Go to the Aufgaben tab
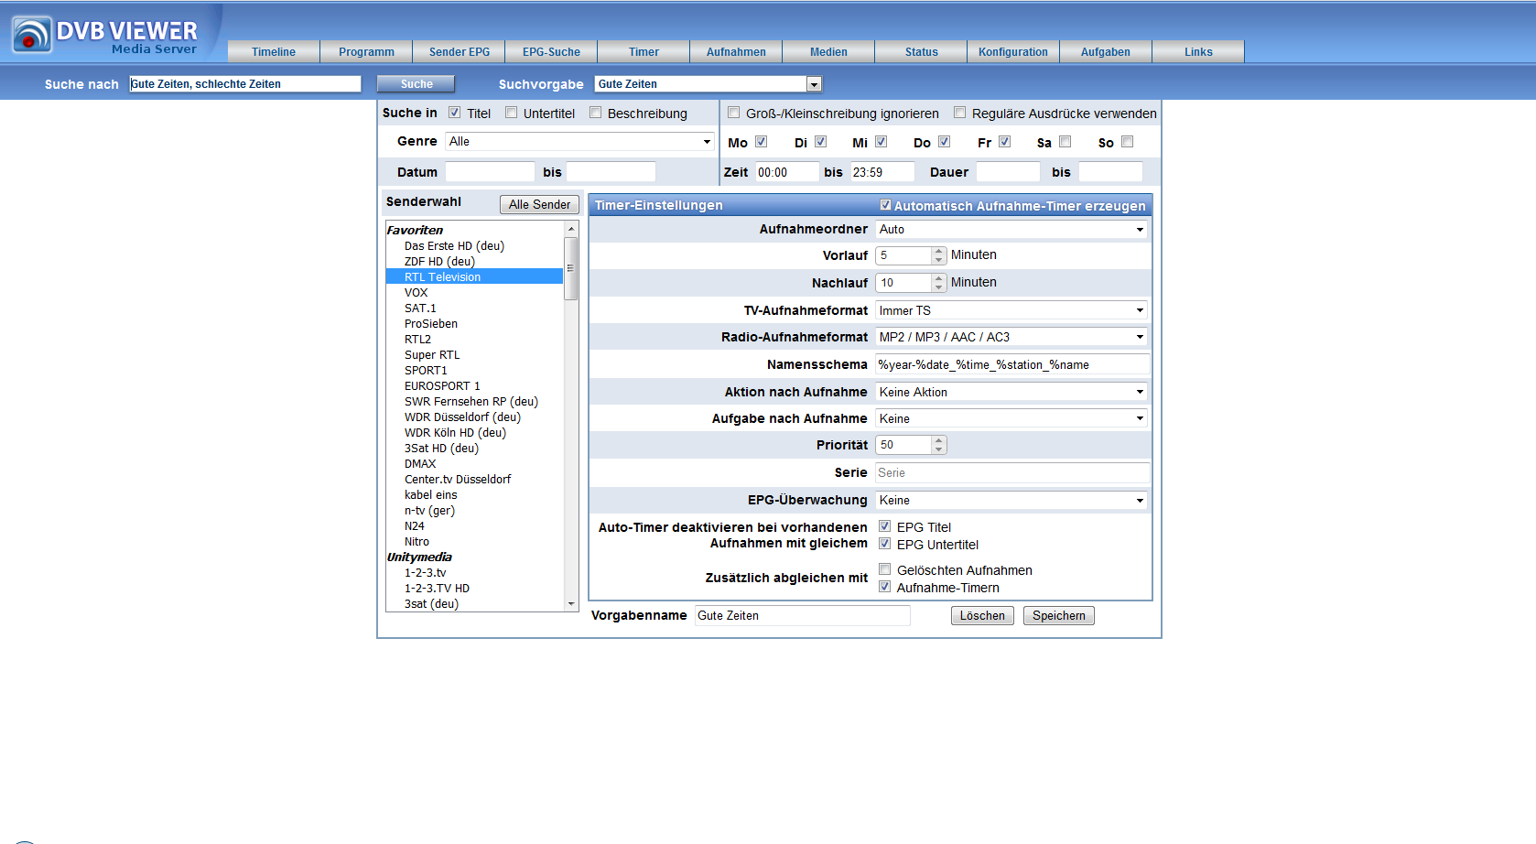Image resolution: width=1536 pixels, height=844 pixels. tap(1106, 52)
